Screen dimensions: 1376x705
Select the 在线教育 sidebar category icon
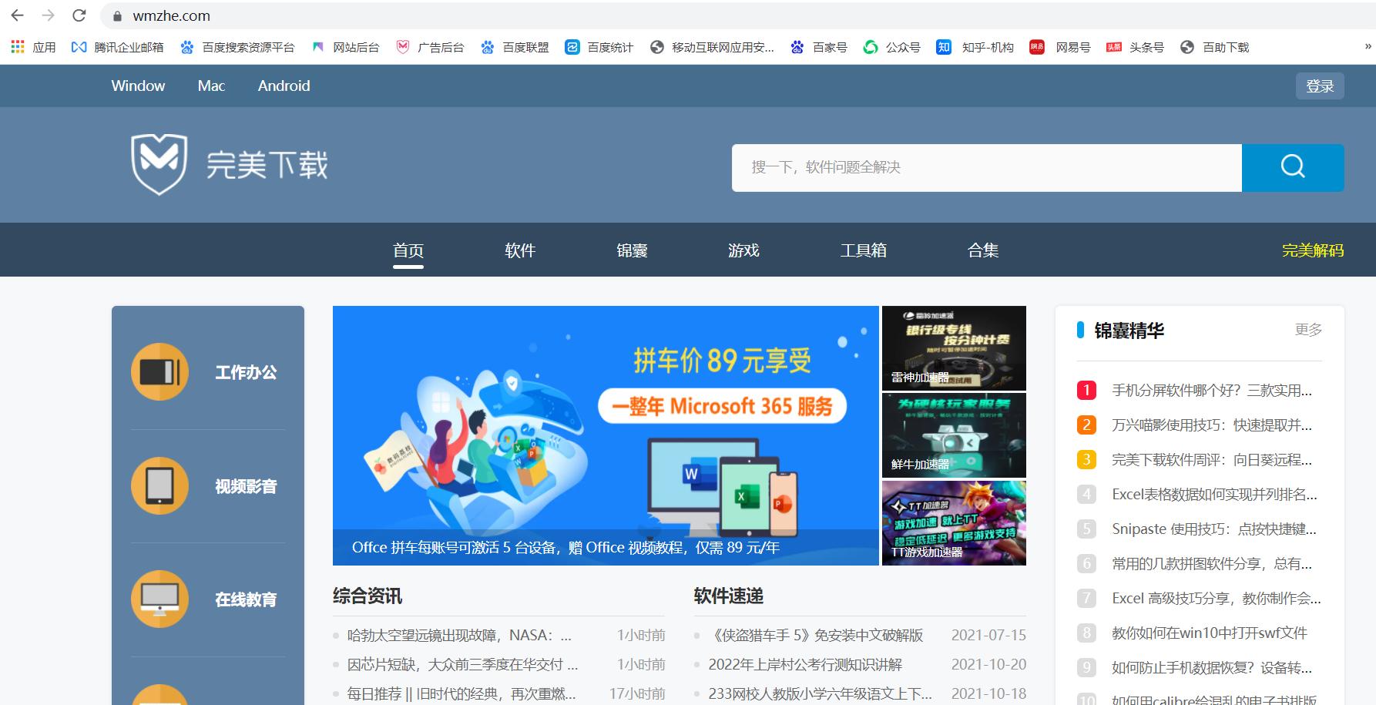[x=159, y=599]
